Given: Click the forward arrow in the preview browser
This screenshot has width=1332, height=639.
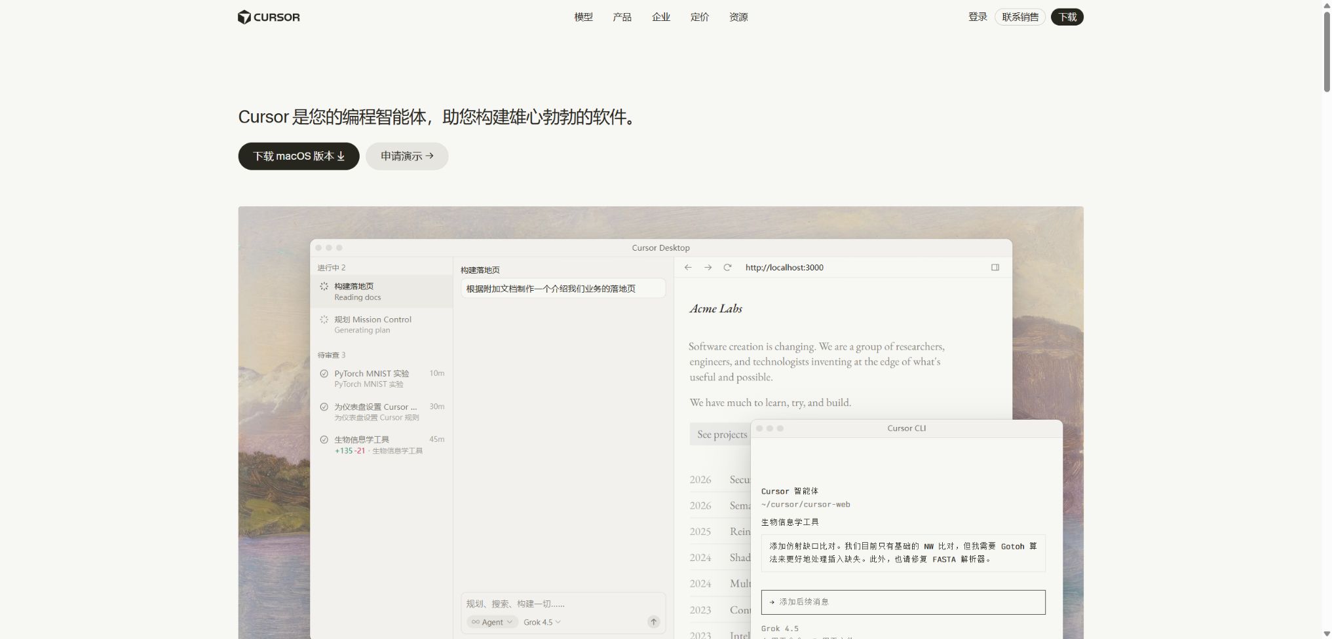Looking at the screenshot, I should click(708, 267).
